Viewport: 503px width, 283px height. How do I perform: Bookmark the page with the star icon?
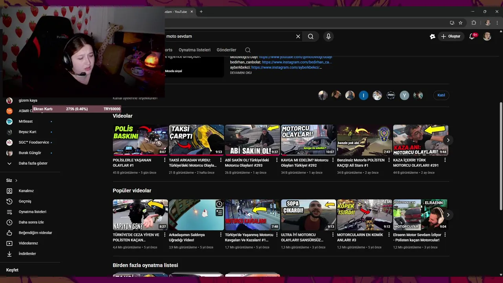(461, 23)
